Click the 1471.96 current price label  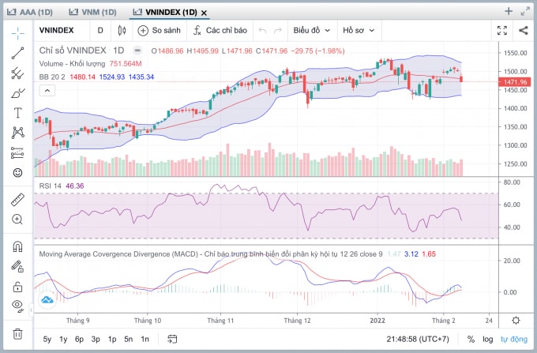[515, 82]
